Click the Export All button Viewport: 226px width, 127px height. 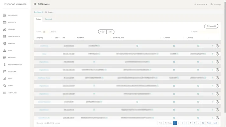211,26
